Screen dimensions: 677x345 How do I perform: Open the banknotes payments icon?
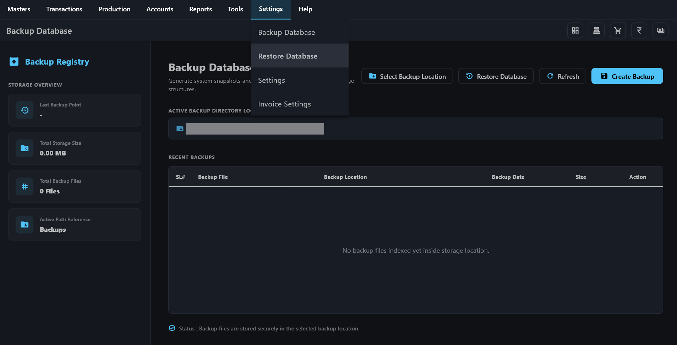(660, 31)
